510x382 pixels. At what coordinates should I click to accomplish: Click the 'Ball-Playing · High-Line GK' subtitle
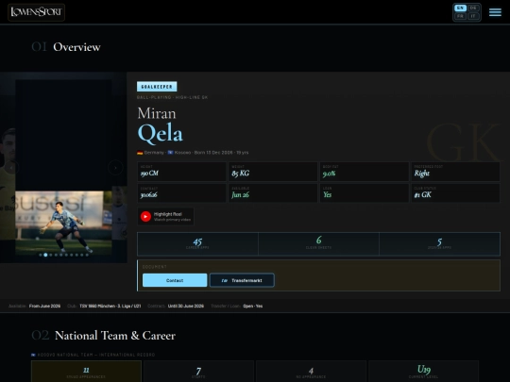(173, 97)
